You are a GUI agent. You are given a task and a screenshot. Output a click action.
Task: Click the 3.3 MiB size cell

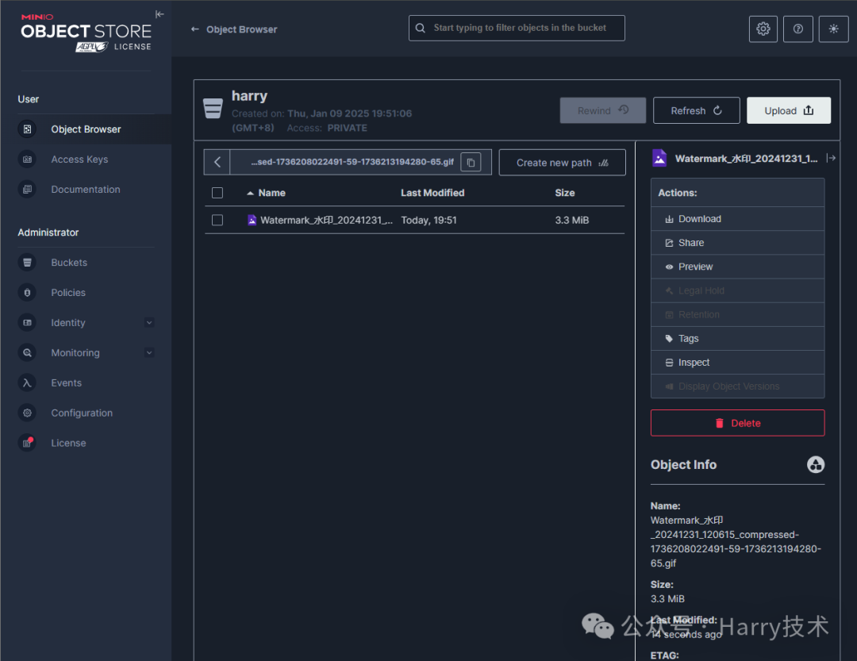[571, 220]
